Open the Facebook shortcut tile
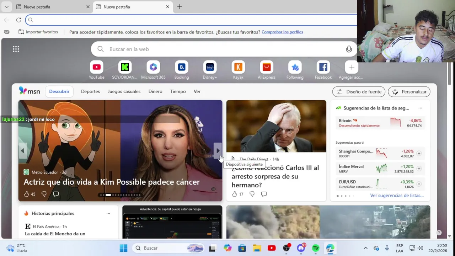 pos(323,70)
